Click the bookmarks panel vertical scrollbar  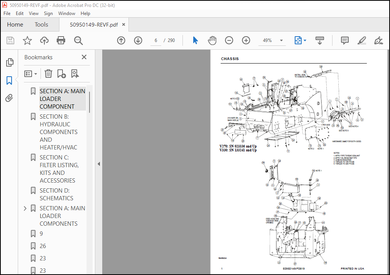pos(89,102)
